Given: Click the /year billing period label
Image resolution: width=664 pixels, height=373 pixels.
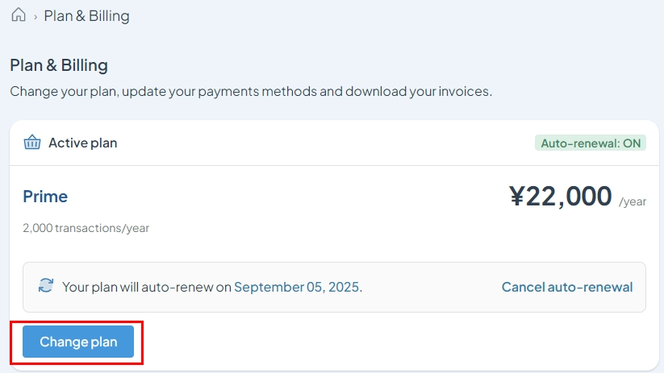Looking at the screenshot, I should [x=633, y=201].
